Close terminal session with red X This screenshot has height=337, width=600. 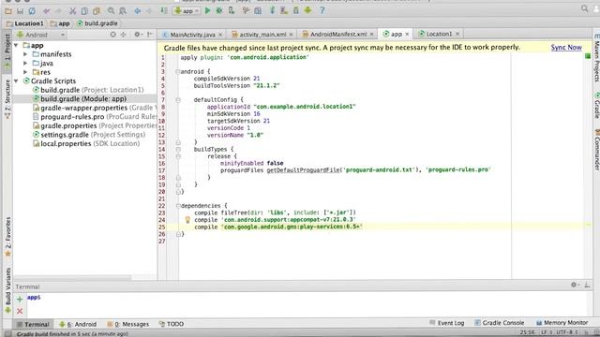tap(20, 311)
